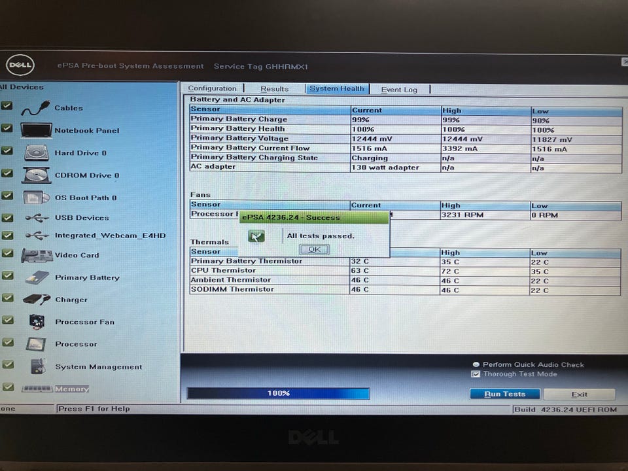Click the Dell logo in header

point(20,65)
